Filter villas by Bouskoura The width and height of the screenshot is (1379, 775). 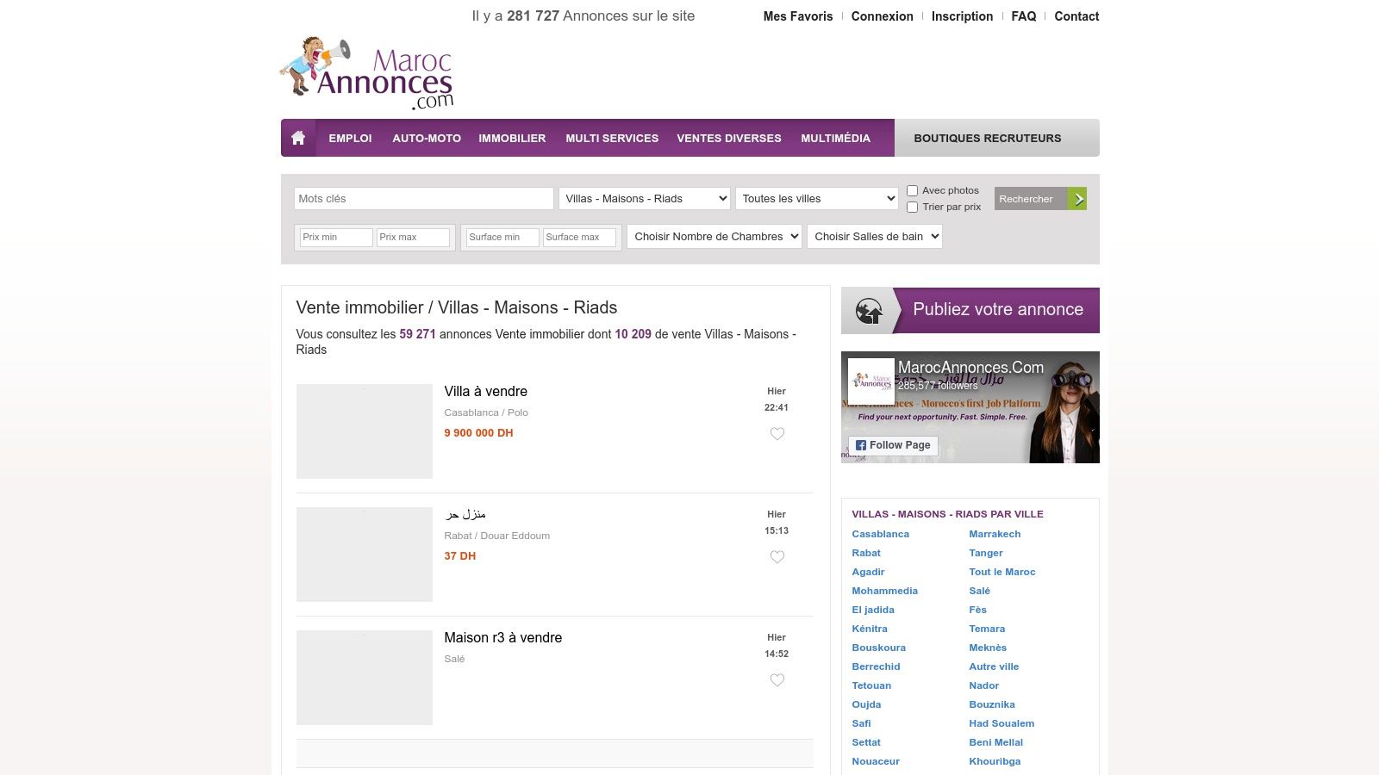click(878, 648)
